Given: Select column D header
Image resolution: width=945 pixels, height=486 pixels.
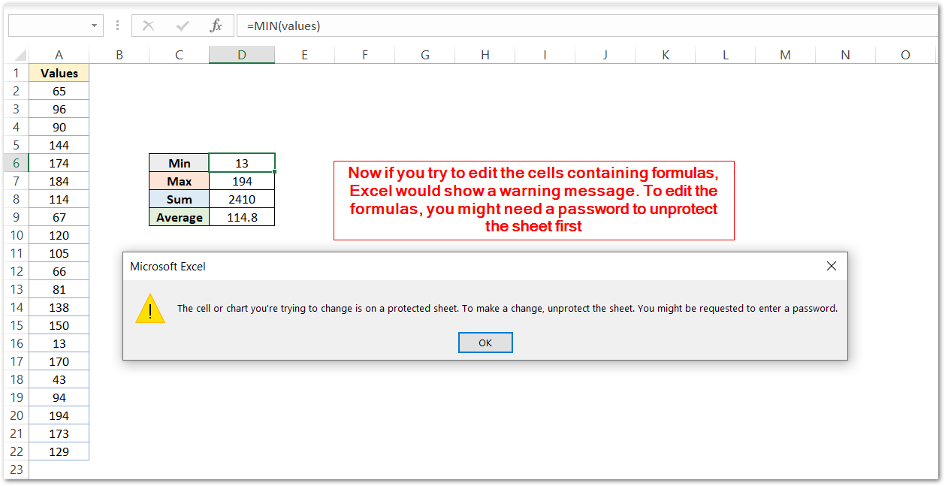Looking at the screenshot, I should pos(241,54).
